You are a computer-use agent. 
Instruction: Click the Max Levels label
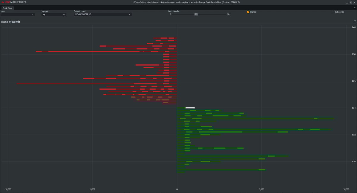[x=174, y=11]
